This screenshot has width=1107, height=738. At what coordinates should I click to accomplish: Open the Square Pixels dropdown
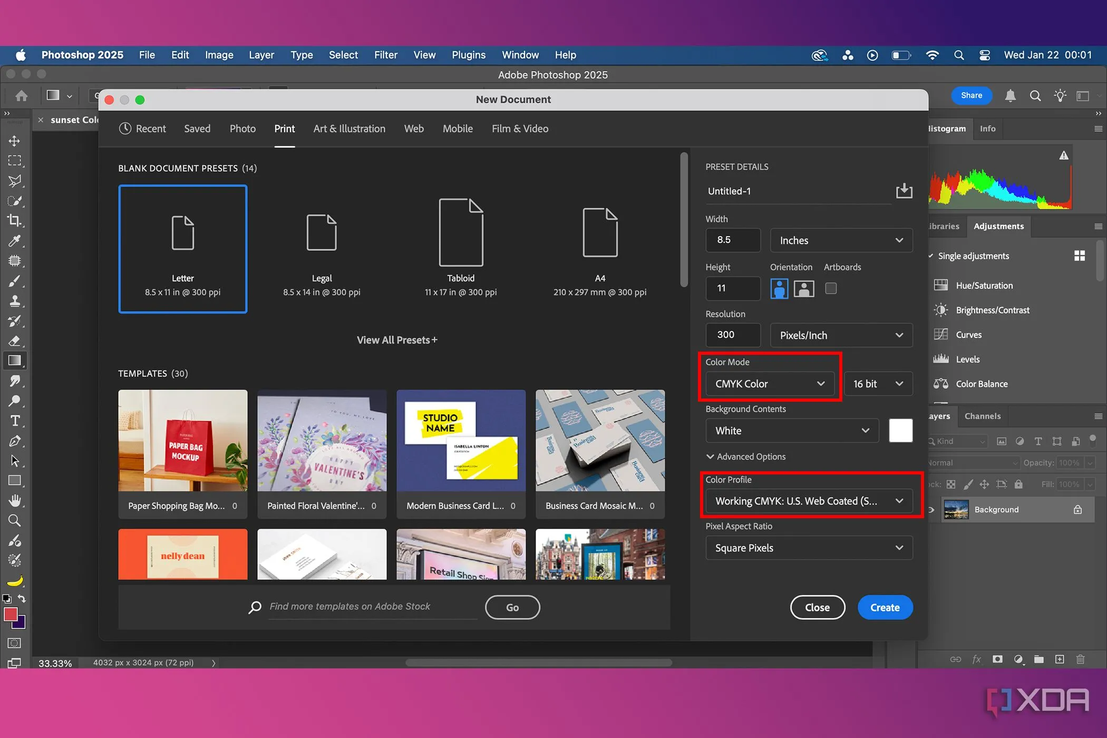809,548
